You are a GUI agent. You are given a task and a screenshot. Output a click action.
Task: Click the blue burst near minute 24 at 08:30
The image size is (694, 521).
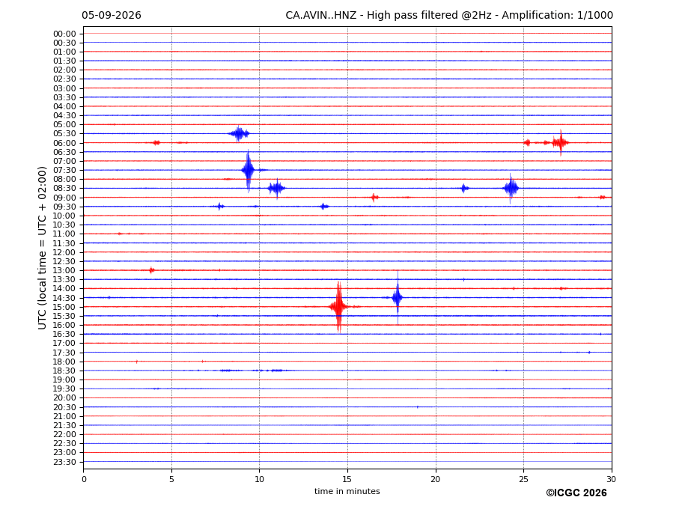pos(511,188)
